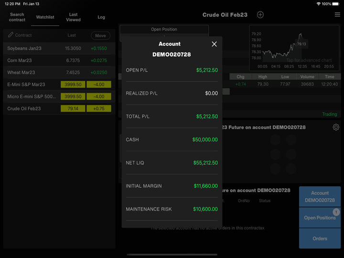Tap E-Mini S&P Mar23 last price 3999.50
This screenshot has width=344, height=258.
[x=73, y=85]
